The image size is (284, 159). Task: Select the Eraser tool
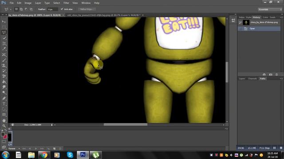[4, 76]
